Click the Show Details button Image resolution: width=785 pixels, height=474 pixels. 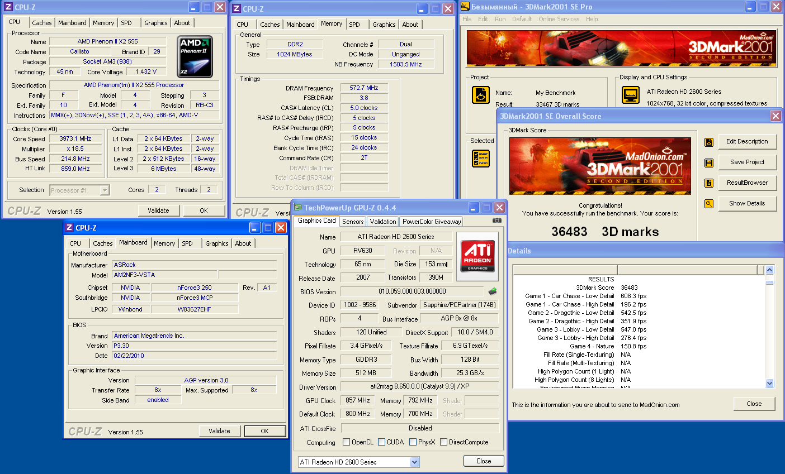[747, 204]
